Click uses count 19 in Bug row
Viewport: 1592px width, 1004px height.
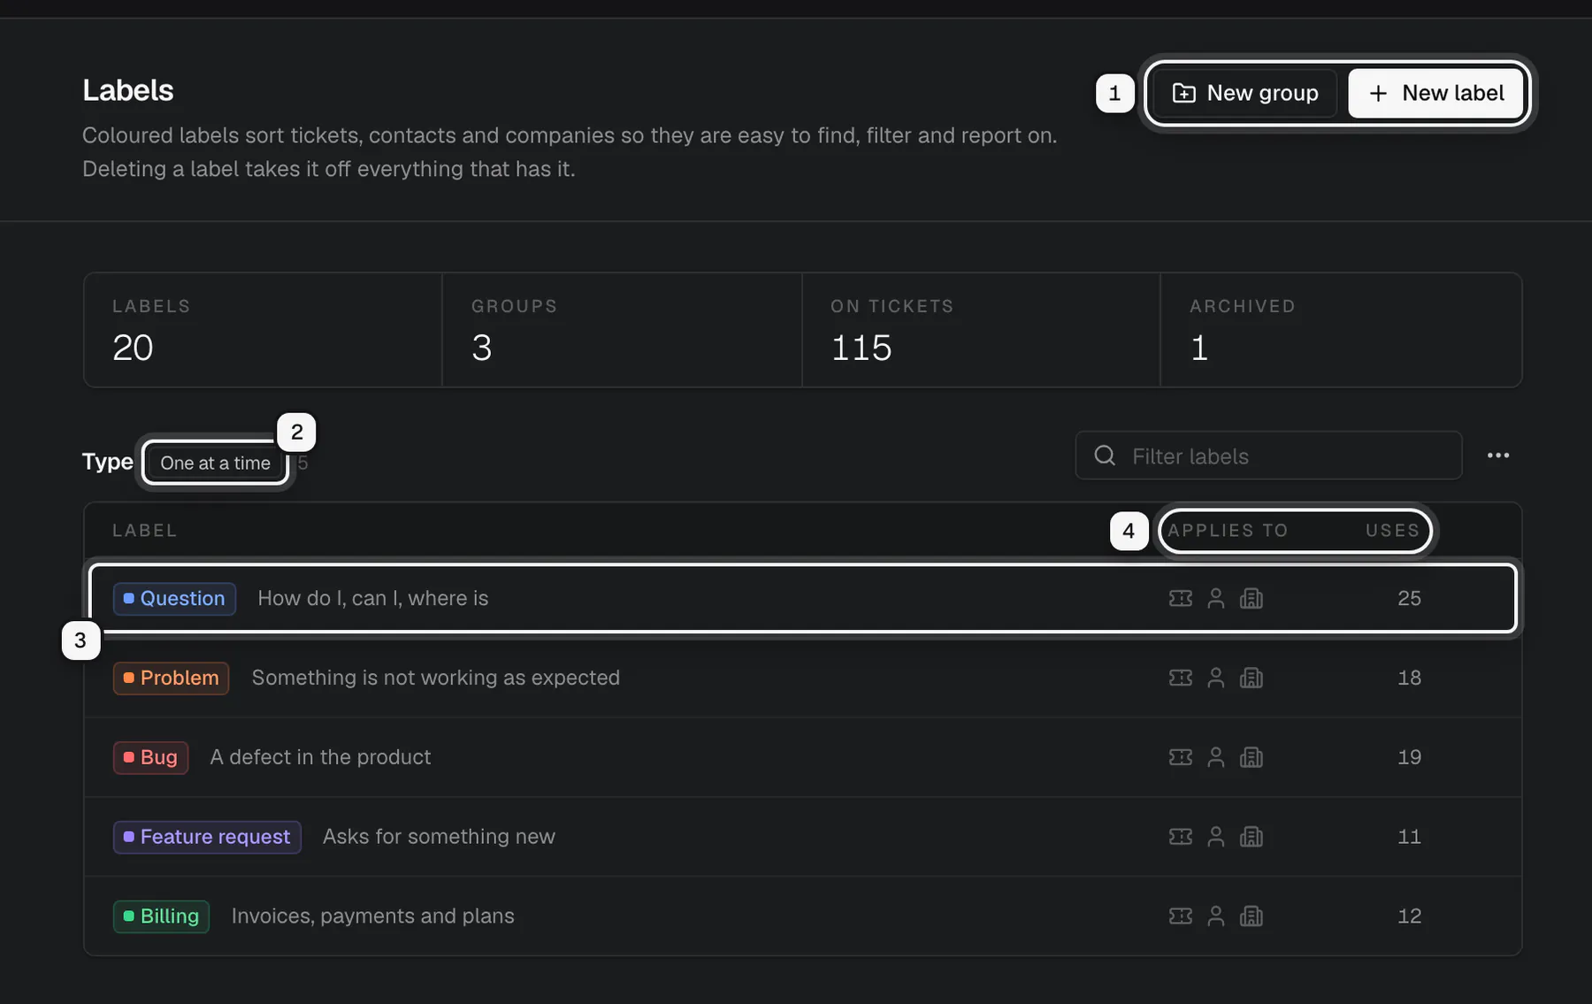(1410, 758)
